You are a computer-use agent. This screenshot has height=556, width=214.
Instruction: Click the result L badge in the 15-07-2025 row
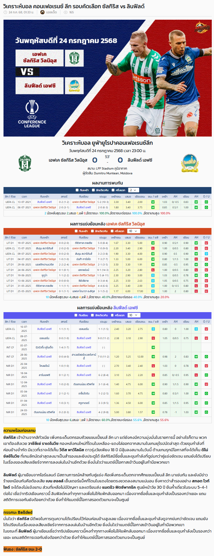click(153, 248)
